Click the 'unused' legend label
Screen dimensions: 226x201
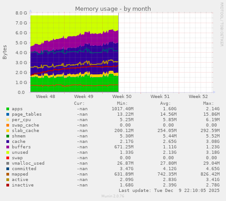(x=20, y=152)
